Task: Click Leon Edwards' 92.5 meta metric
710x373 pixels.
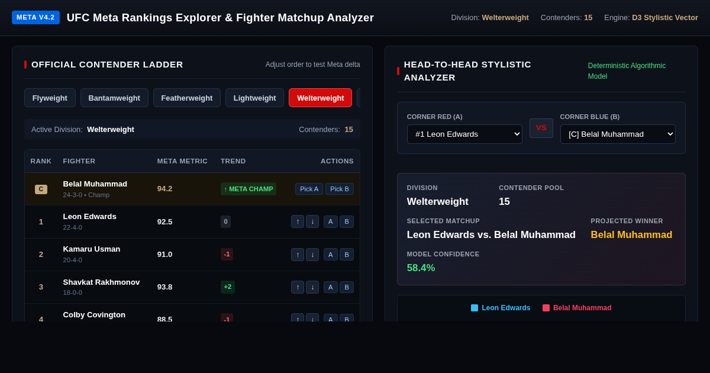Action: [165, 222]
